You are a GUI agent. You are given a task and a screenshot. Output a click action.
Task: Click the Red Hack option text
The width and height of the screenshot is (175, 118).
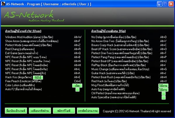click(x=109, y=81)
